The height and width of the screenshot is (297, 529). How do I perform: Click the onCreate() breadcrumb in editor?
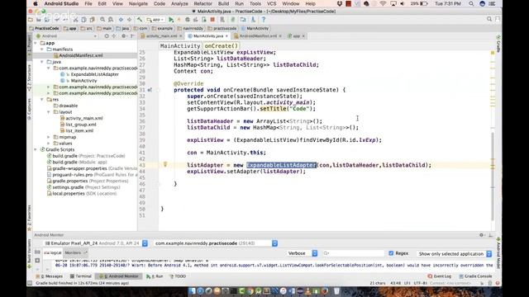(221, 46)
